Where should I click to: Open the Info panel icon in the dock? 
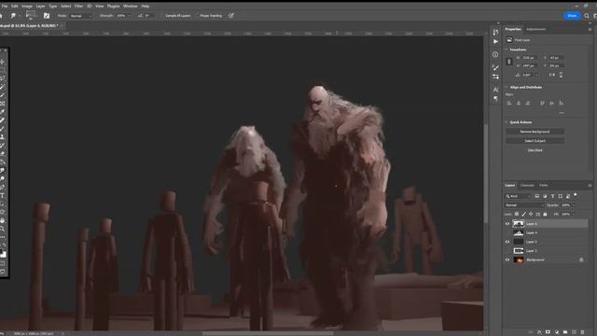(x=495, y=54)
